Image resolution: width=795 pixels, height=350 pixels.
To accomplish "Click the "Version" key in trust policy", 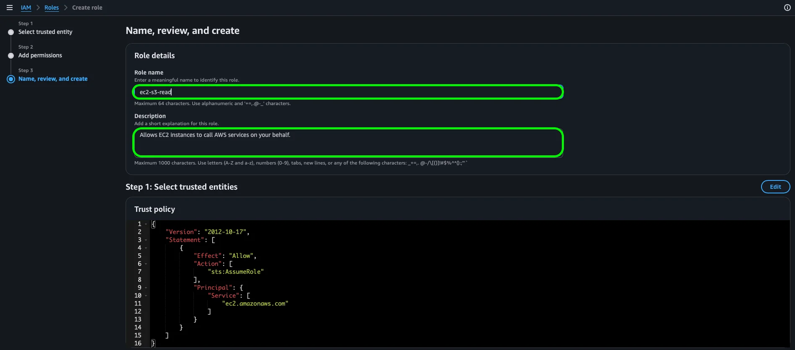I will tap(181, 232).
